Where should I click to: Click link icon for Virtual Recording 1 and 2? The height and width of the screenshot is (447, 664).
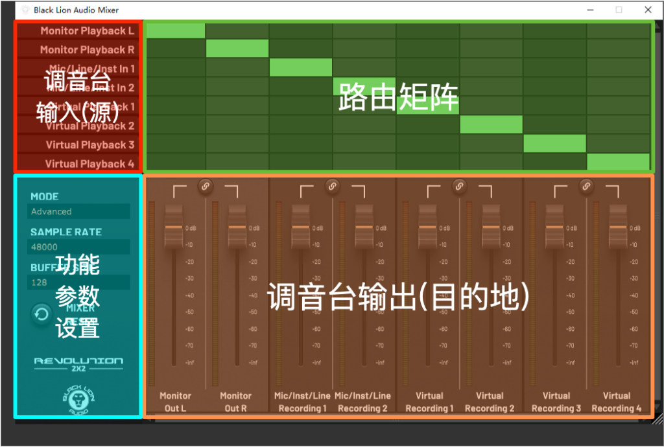(x=459, y=186)
